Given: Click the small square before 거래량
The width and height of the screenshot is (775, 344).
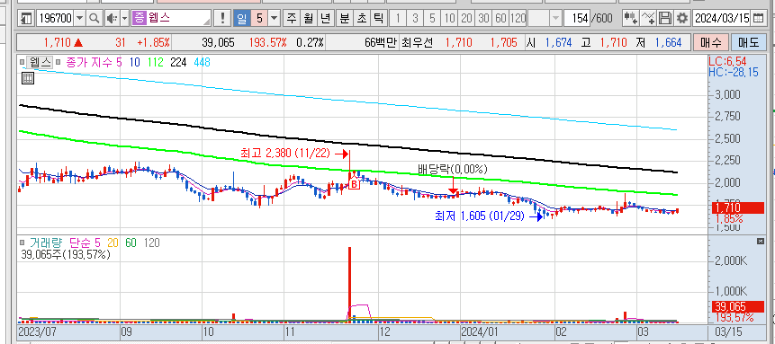Looking at the screenshot, I should point(23,243).
